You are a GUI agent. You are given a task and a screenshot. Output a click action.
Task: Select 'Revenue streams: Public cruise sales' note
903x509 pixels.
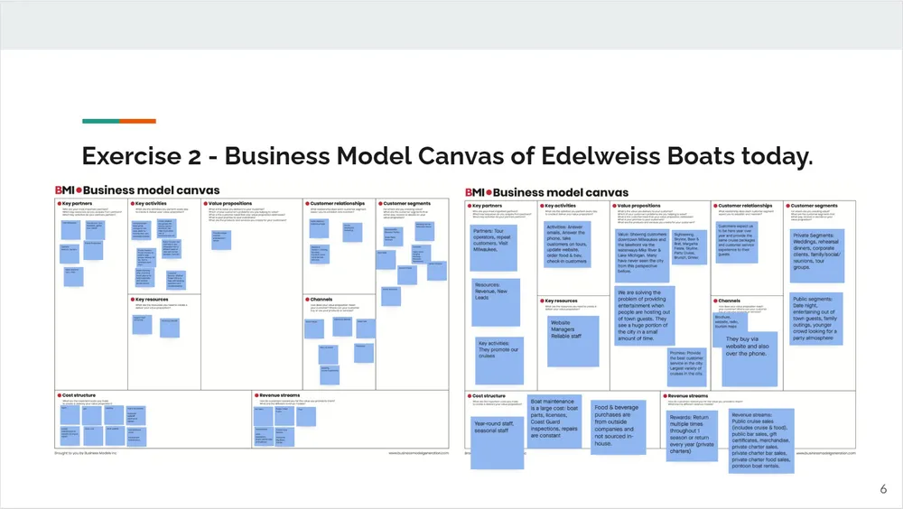coord(761,441)
